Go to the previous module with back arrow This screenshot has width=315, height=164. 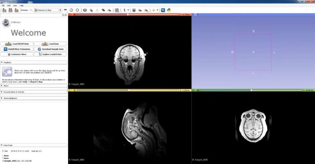[71, 10]
